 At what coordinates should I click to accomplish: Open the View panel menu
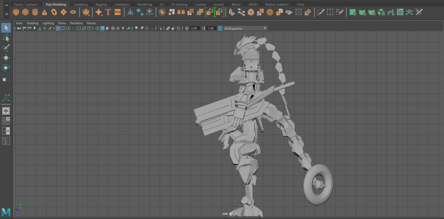tap(19, 23)
